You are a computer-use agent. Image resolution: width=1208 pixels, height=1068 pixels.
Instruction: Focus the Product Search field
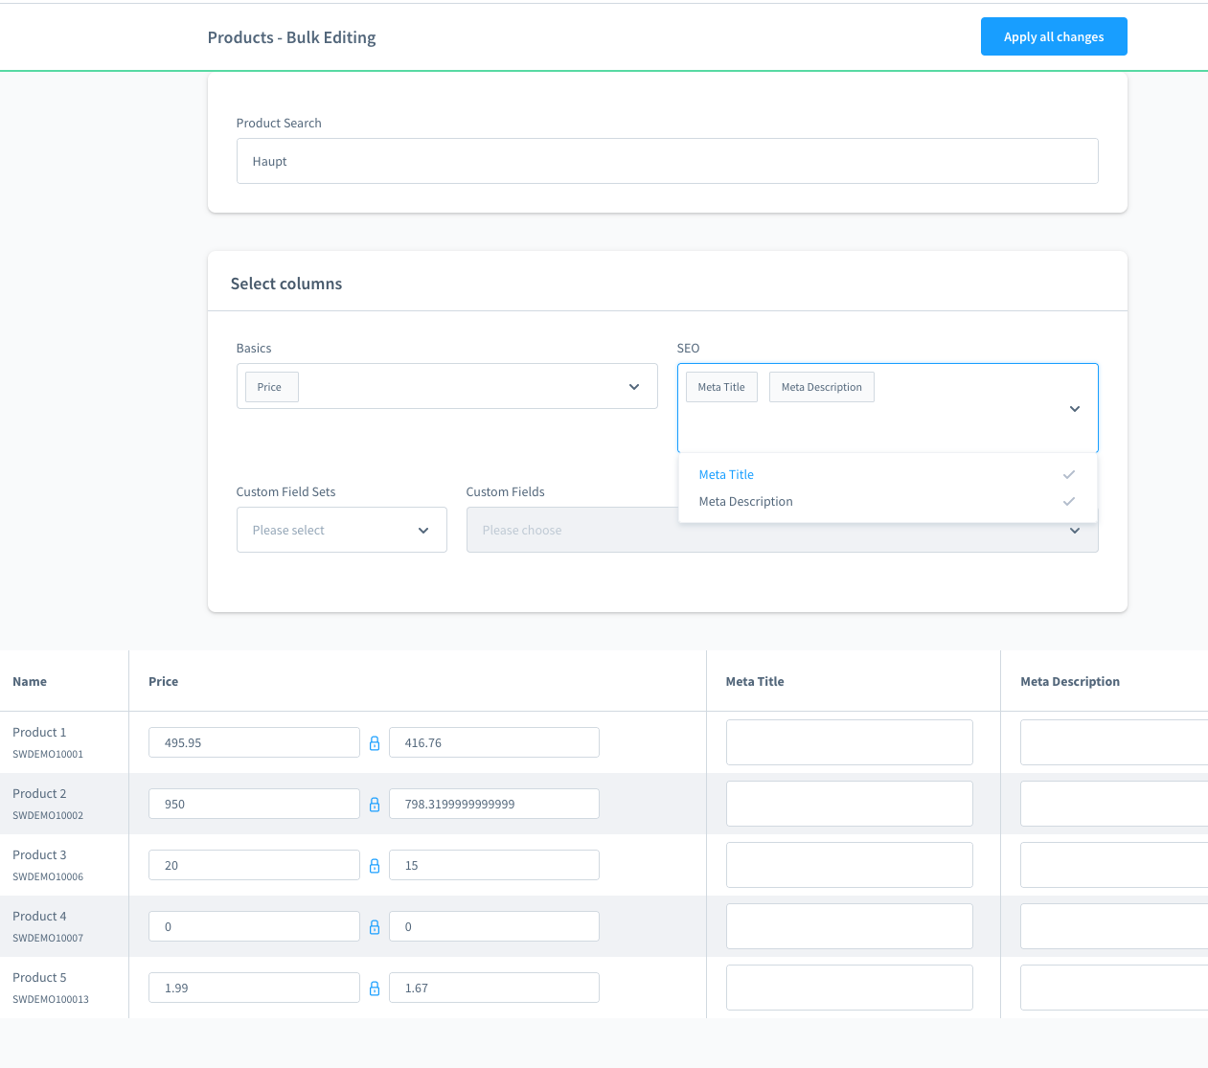pos(667,162)
